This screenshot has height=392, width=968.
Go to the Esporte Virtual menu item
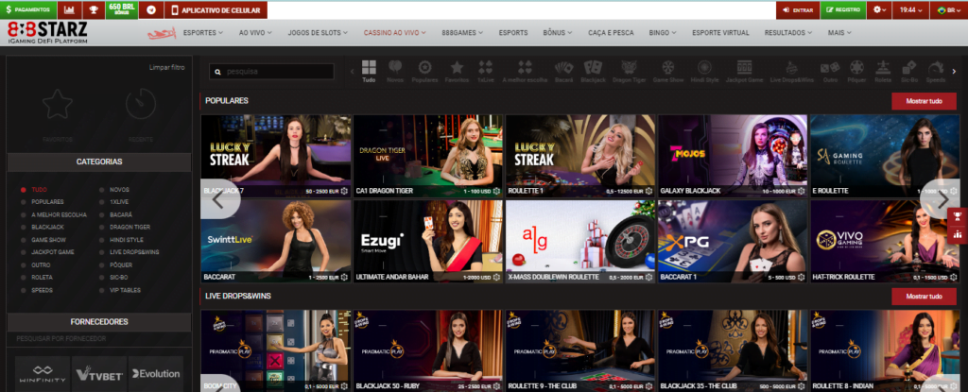click(723, 32)
